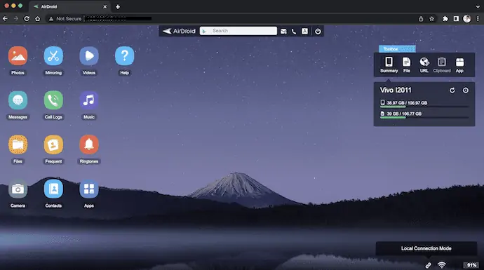The height and width of the screenshot is (270, 484).
Task: Reload the page in the browser
Action: 27,19
